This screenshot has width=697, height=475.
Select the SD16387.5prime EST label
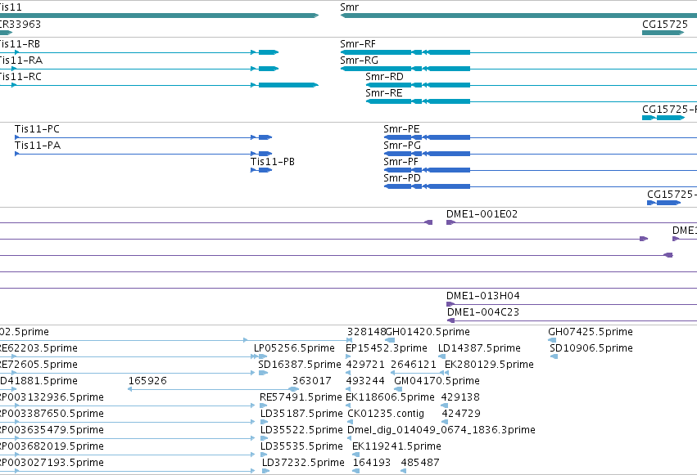(300, 365)
